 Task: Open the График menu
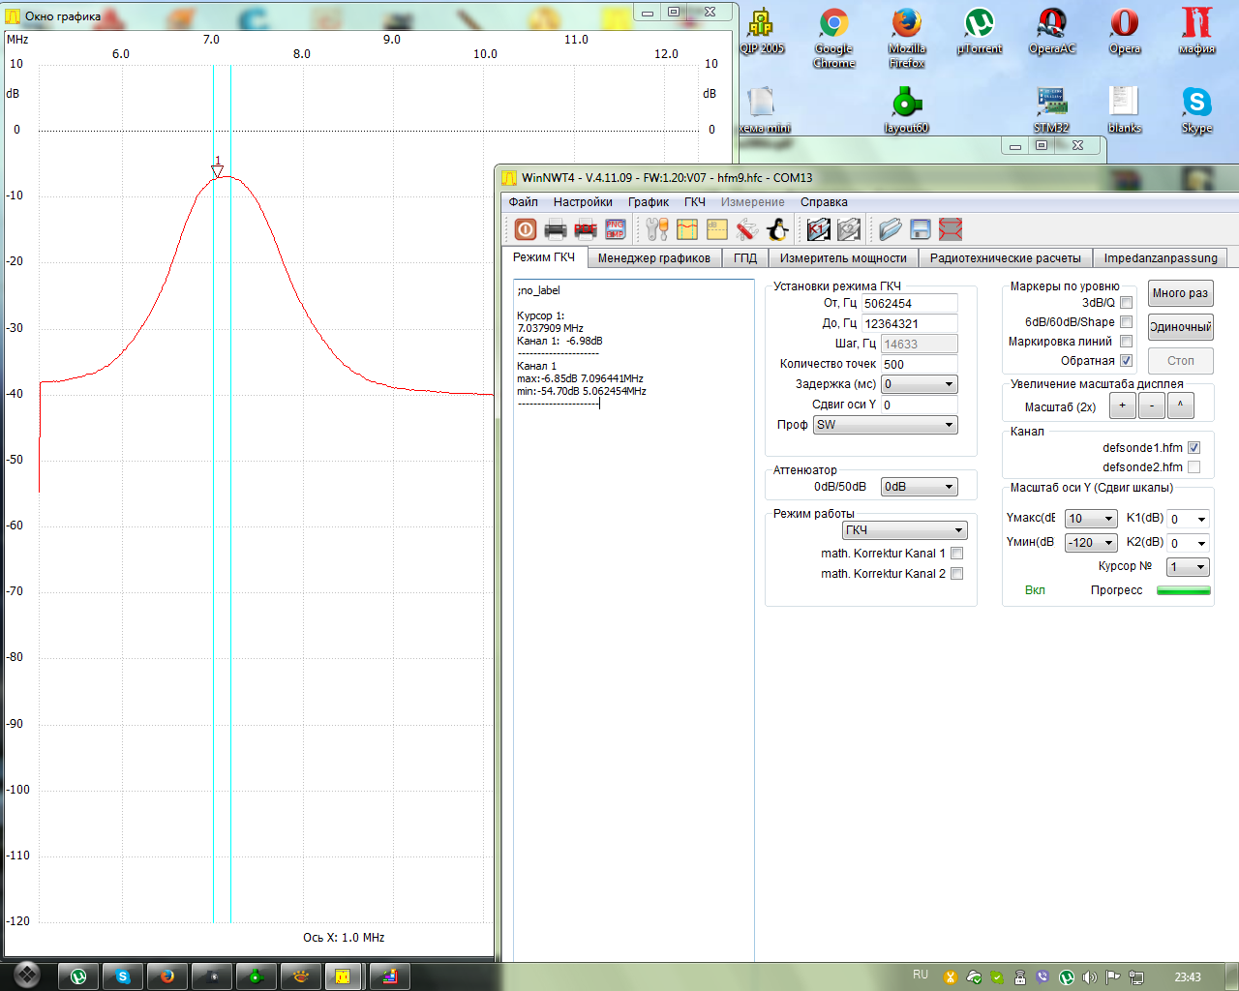(649, 202)
